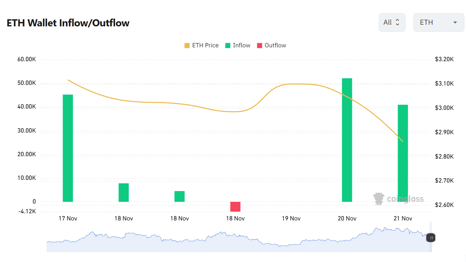This screenshot has width=466, height=262.
Task: Click the ETH Wallet Inflow/Outflow title
Action: pyautogui.click(x=68, y=23)
